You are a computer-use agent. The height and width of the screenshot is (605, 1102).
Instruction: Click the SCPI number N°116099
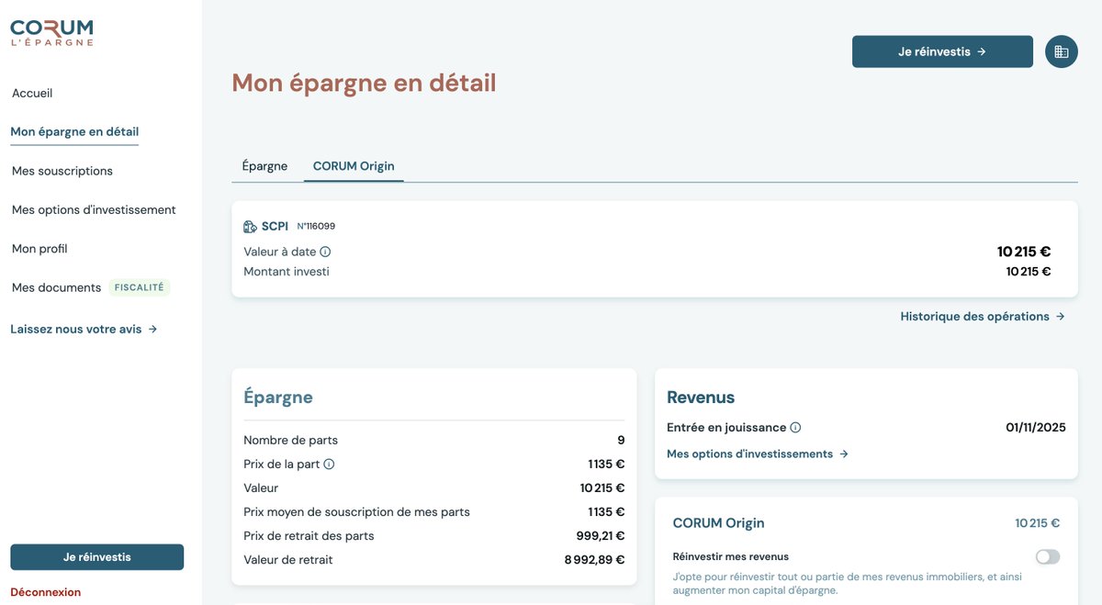(316, 226)
